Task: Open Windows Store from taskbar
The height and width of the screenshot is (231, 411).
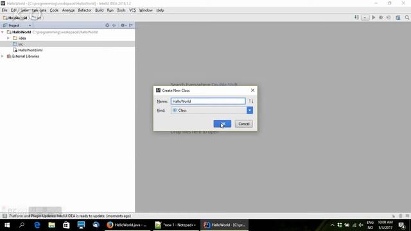Action: click(66, 225)
